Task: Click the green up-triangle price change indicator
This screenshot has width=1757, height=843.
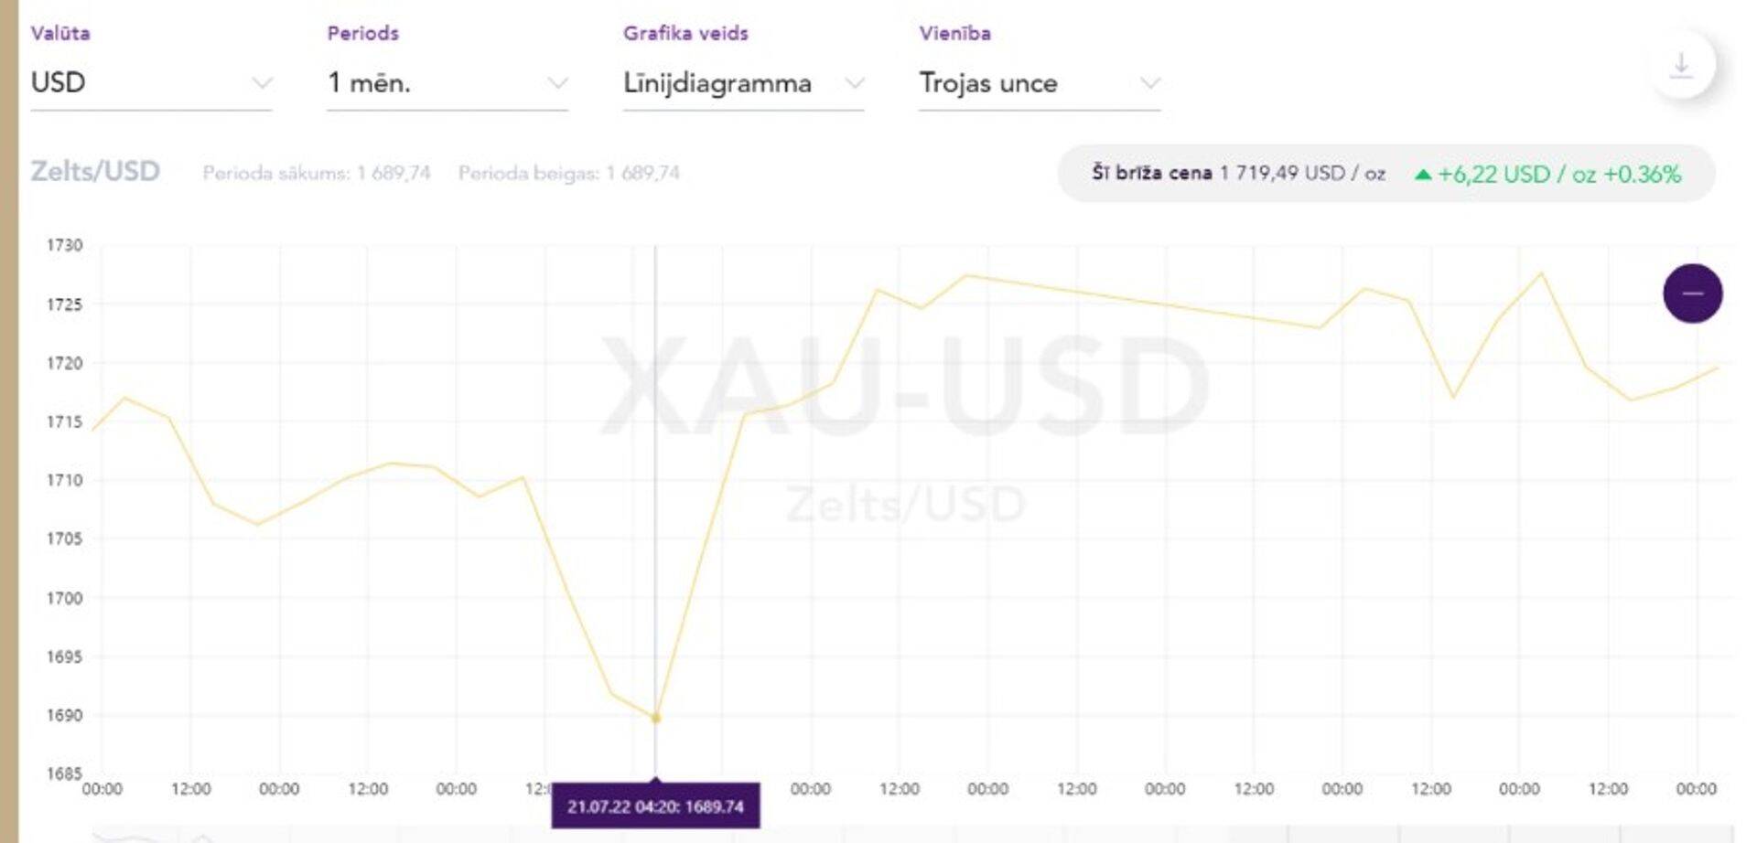Action: pyautogui.click(x=1423, y=174)
